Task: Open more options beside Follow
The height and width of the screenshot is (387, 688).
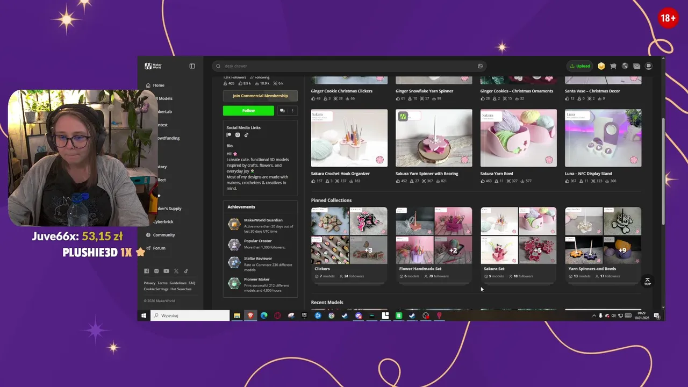Action: (293, 111)
